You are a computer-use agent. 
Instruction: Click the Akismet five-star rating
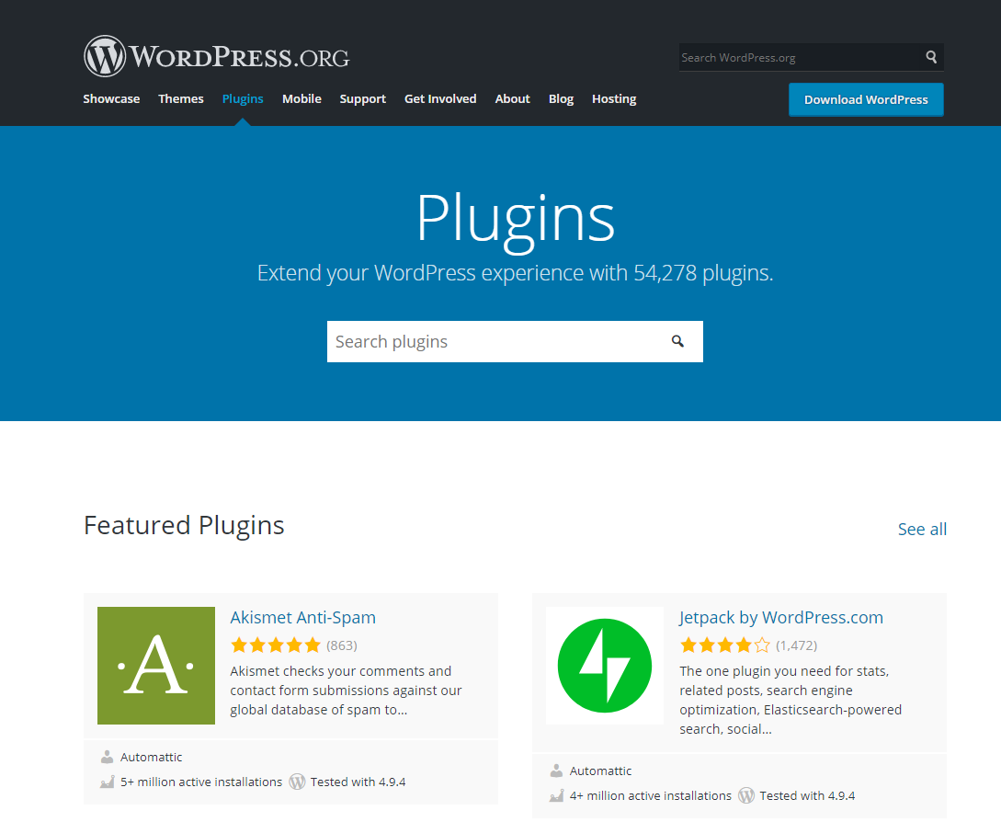point(275,645)
